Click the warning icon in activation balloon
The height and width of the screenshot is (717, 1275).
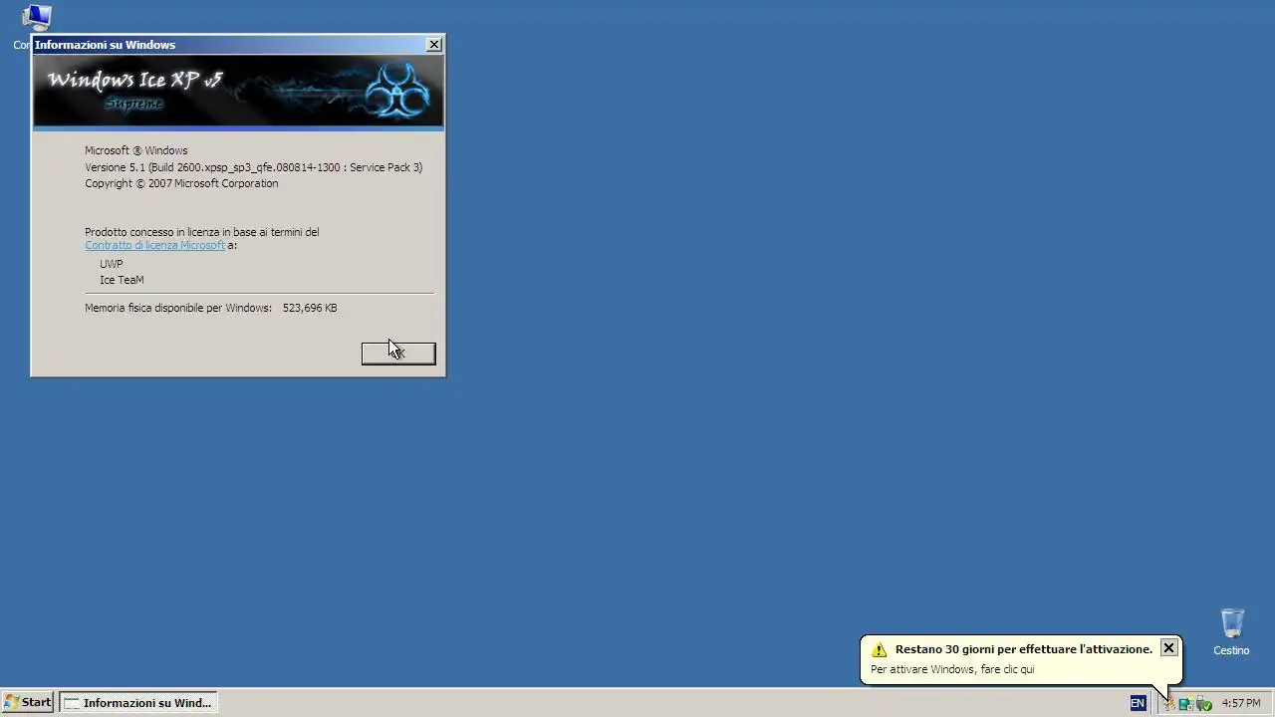tap(879, 649)
